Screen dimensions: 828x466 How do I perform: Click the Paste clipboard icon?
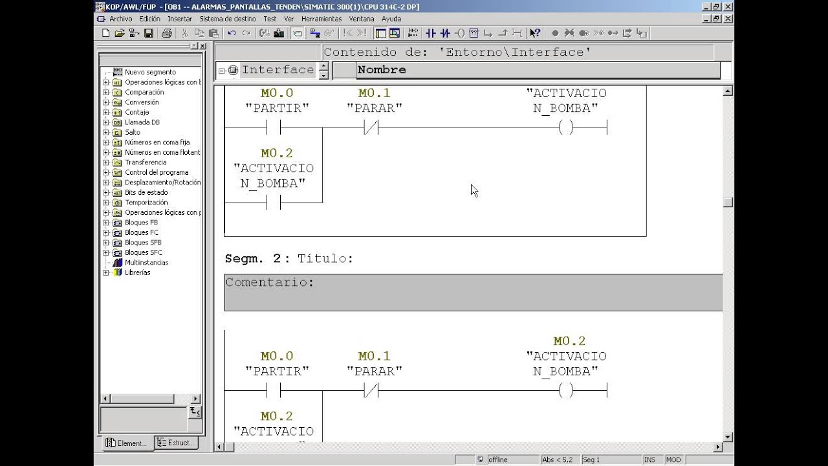point(213,33)
